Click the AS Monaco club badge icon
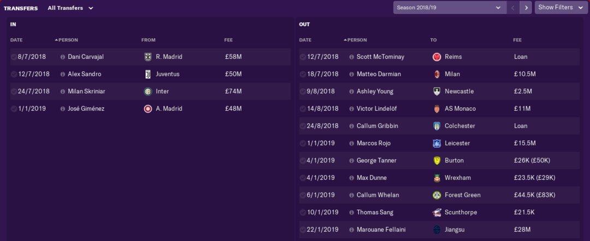 pyautogui.click(x=436, y=109)
